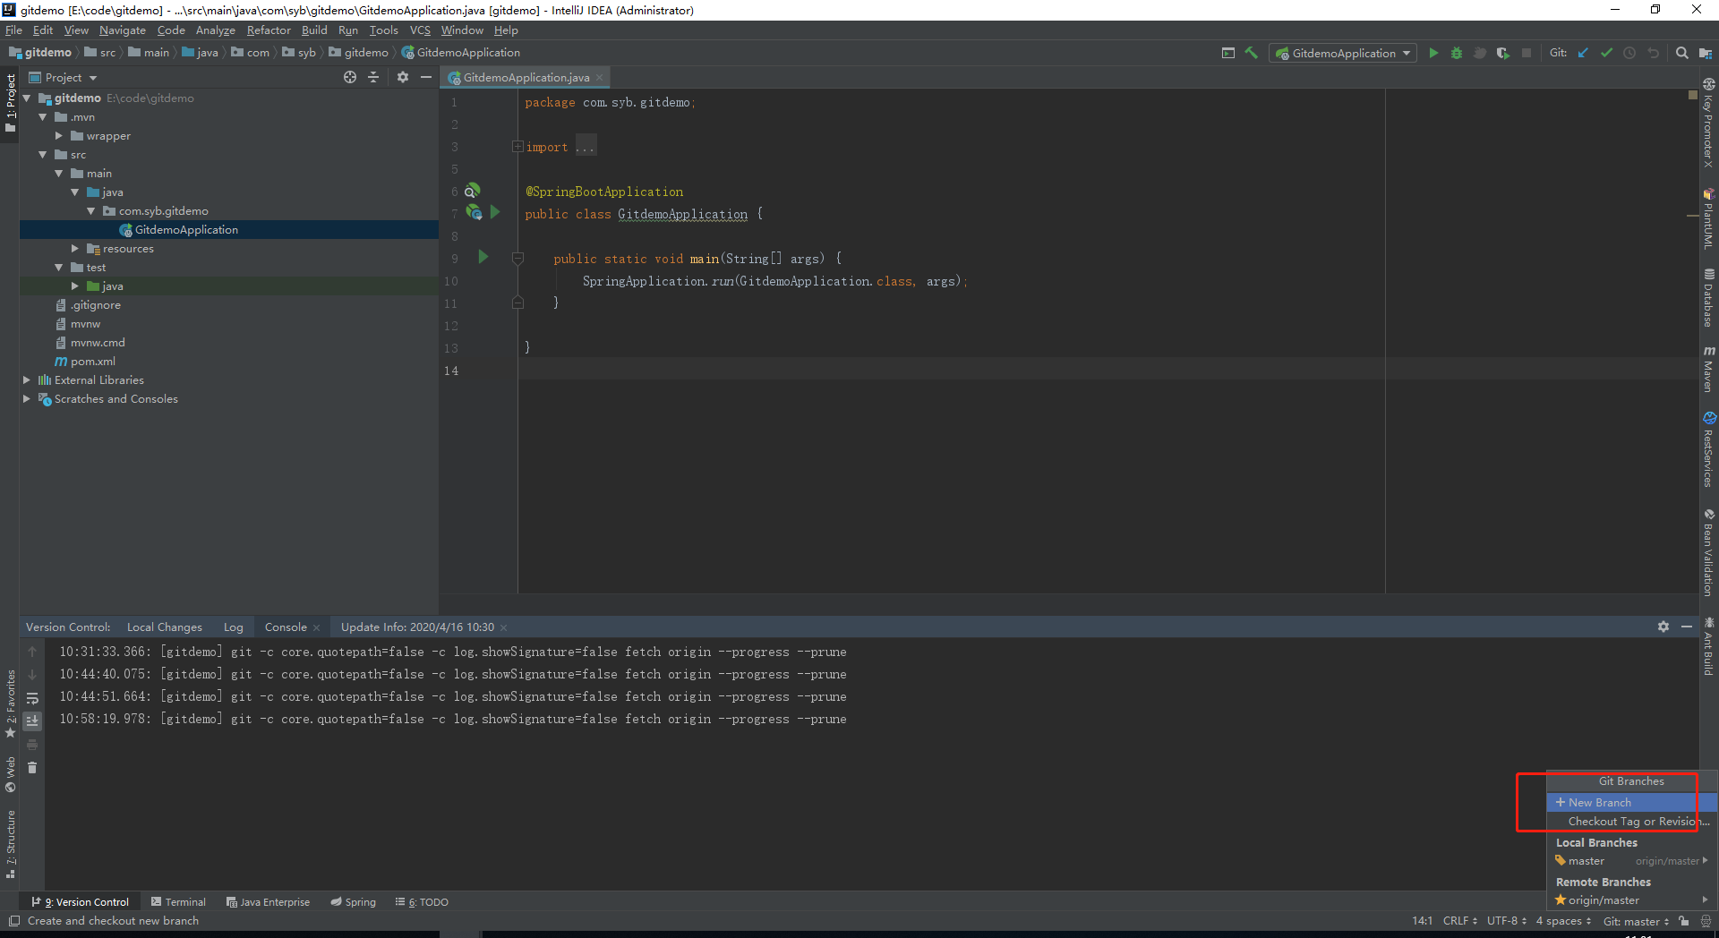Clear the console with trash icon

pos(32,767)
